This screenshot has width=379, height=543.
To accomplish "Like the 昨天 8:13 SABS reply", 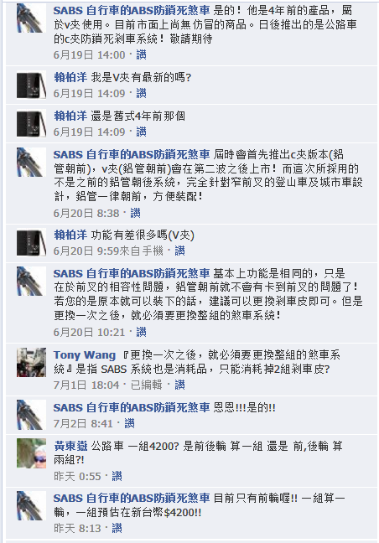I will point(117,528).
